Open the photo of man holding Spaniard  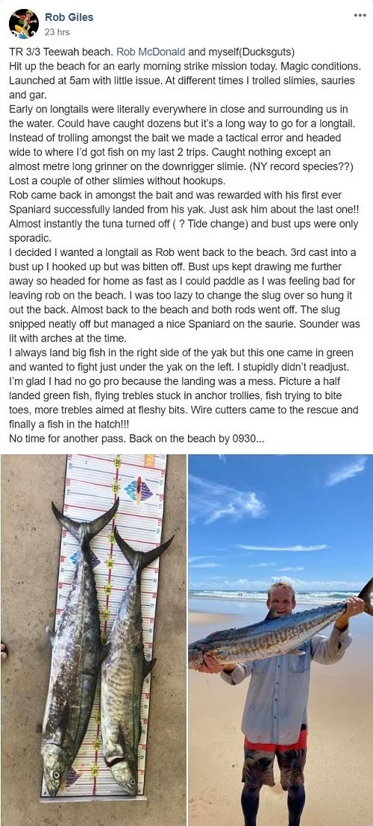[280, 639]
